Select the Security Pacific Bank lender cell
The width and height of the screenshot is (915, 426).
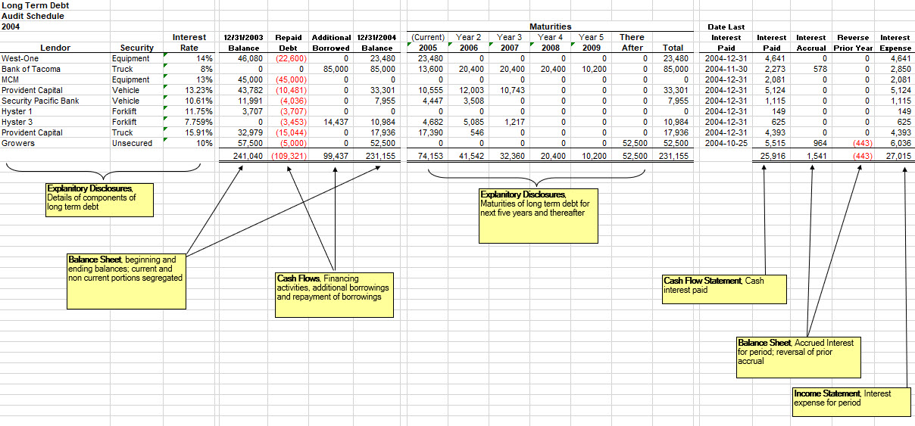[x=40, y=101]
